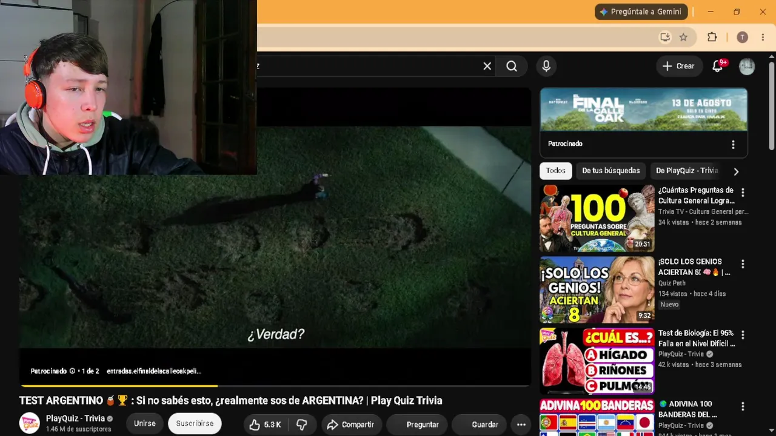
Task: Open the PlayQuiz - Trivia channel name
Action: (x=76, y=418)
